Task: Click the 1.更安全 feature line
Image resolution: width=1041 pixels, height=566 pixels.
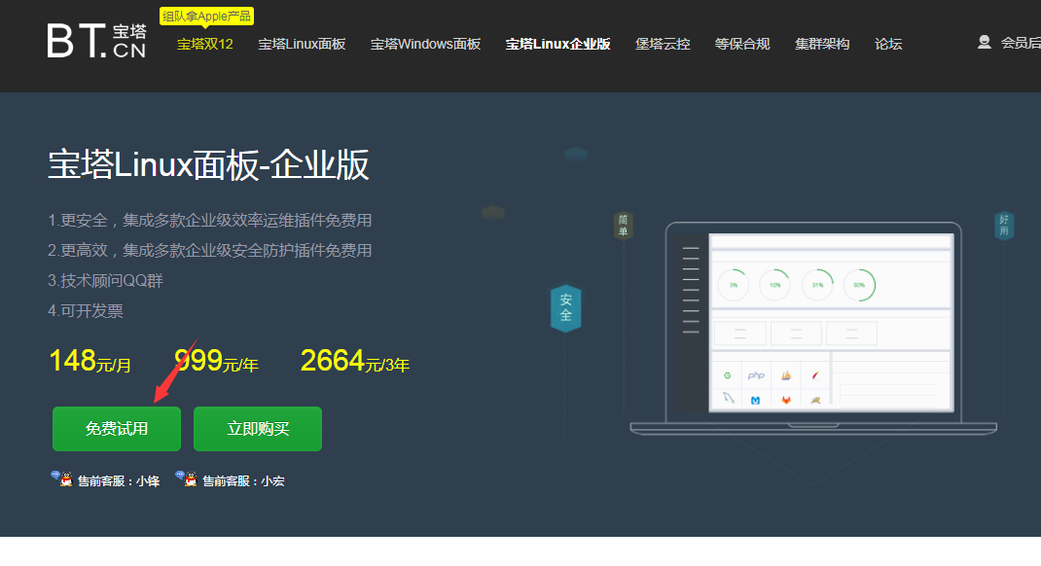Action: pyautogui.click(x=210, y=221)
